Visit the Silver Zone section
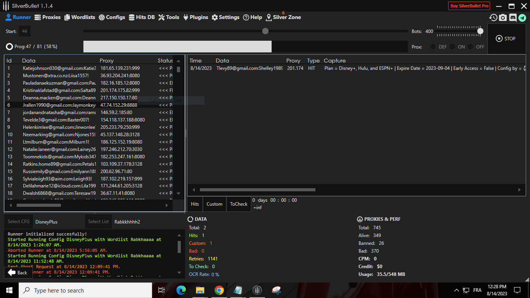The image size is (530, 298). pos(283,17)
